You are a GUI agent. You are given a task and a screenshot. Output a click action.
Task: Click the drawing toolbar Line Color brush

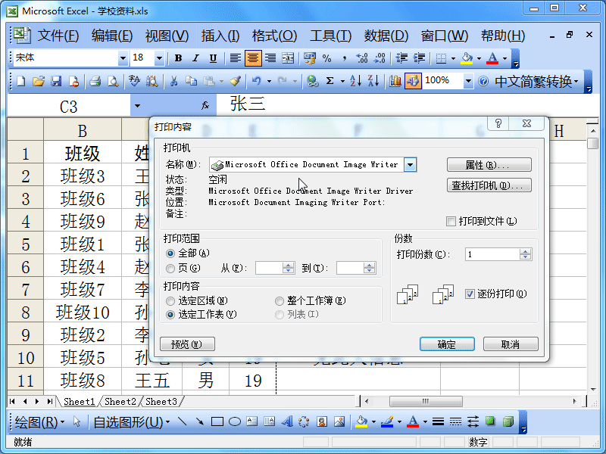[x=387, y=421]
